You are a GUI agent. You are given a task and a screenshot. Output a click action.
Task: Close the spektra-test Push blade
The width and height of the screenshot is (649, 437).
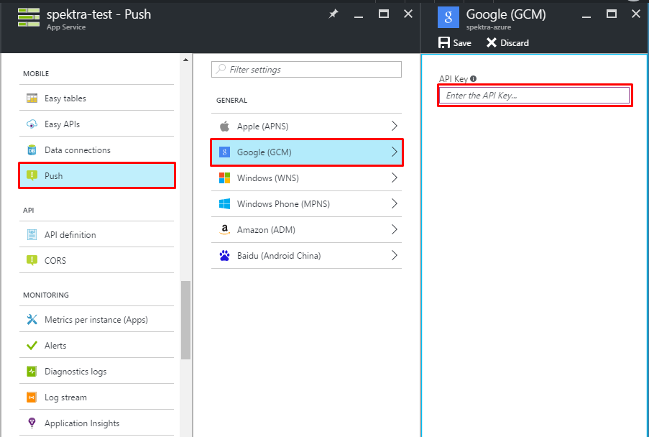pyautogui.click(x=408, y=14)
